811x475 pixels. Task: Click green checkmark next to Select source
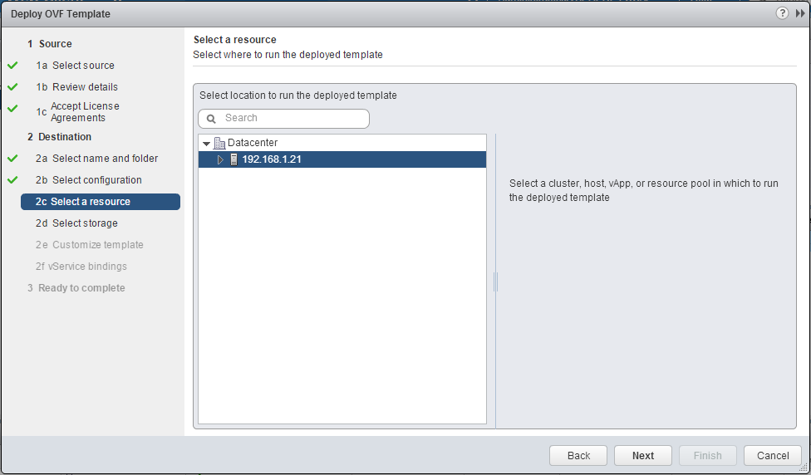[x=12, y=65]
